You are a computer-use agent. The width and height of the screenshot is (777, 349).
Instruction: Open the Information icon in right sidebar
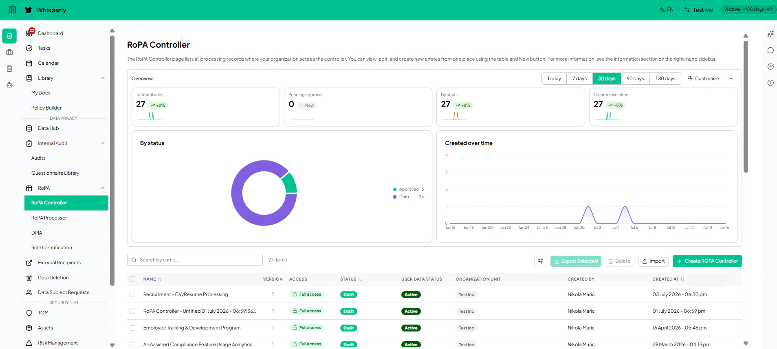click(770, 83)
